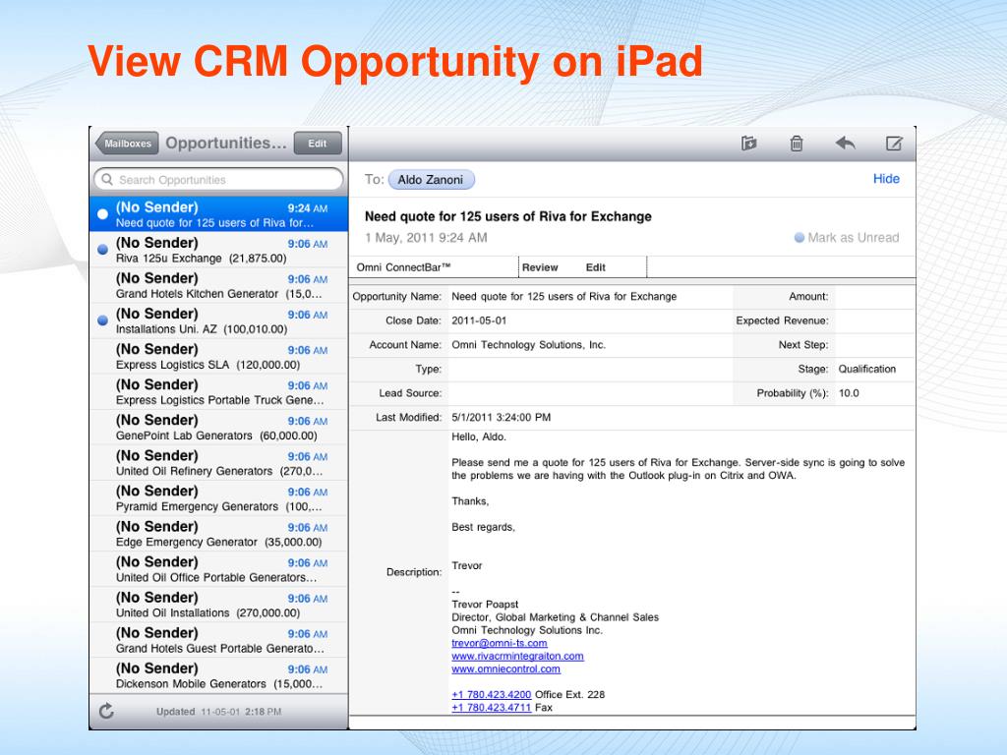Compose a new message icon

point(894,144)
